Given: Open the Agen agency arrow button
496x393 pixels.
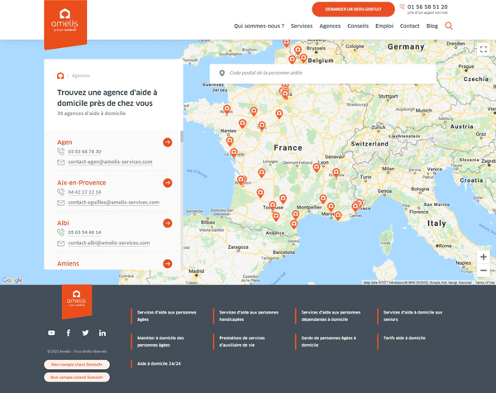Looking at the screenshot, I should click(168, 142).
